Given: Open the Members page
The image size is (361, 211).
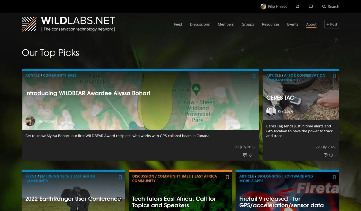Looking at the screenshot, I should coord(226,24).
